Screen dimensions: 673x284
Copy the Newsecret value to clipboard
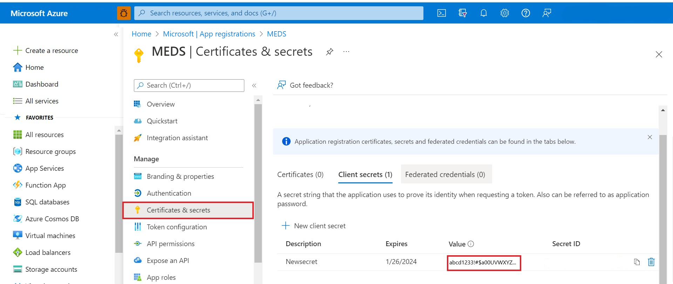coord(637,262)
